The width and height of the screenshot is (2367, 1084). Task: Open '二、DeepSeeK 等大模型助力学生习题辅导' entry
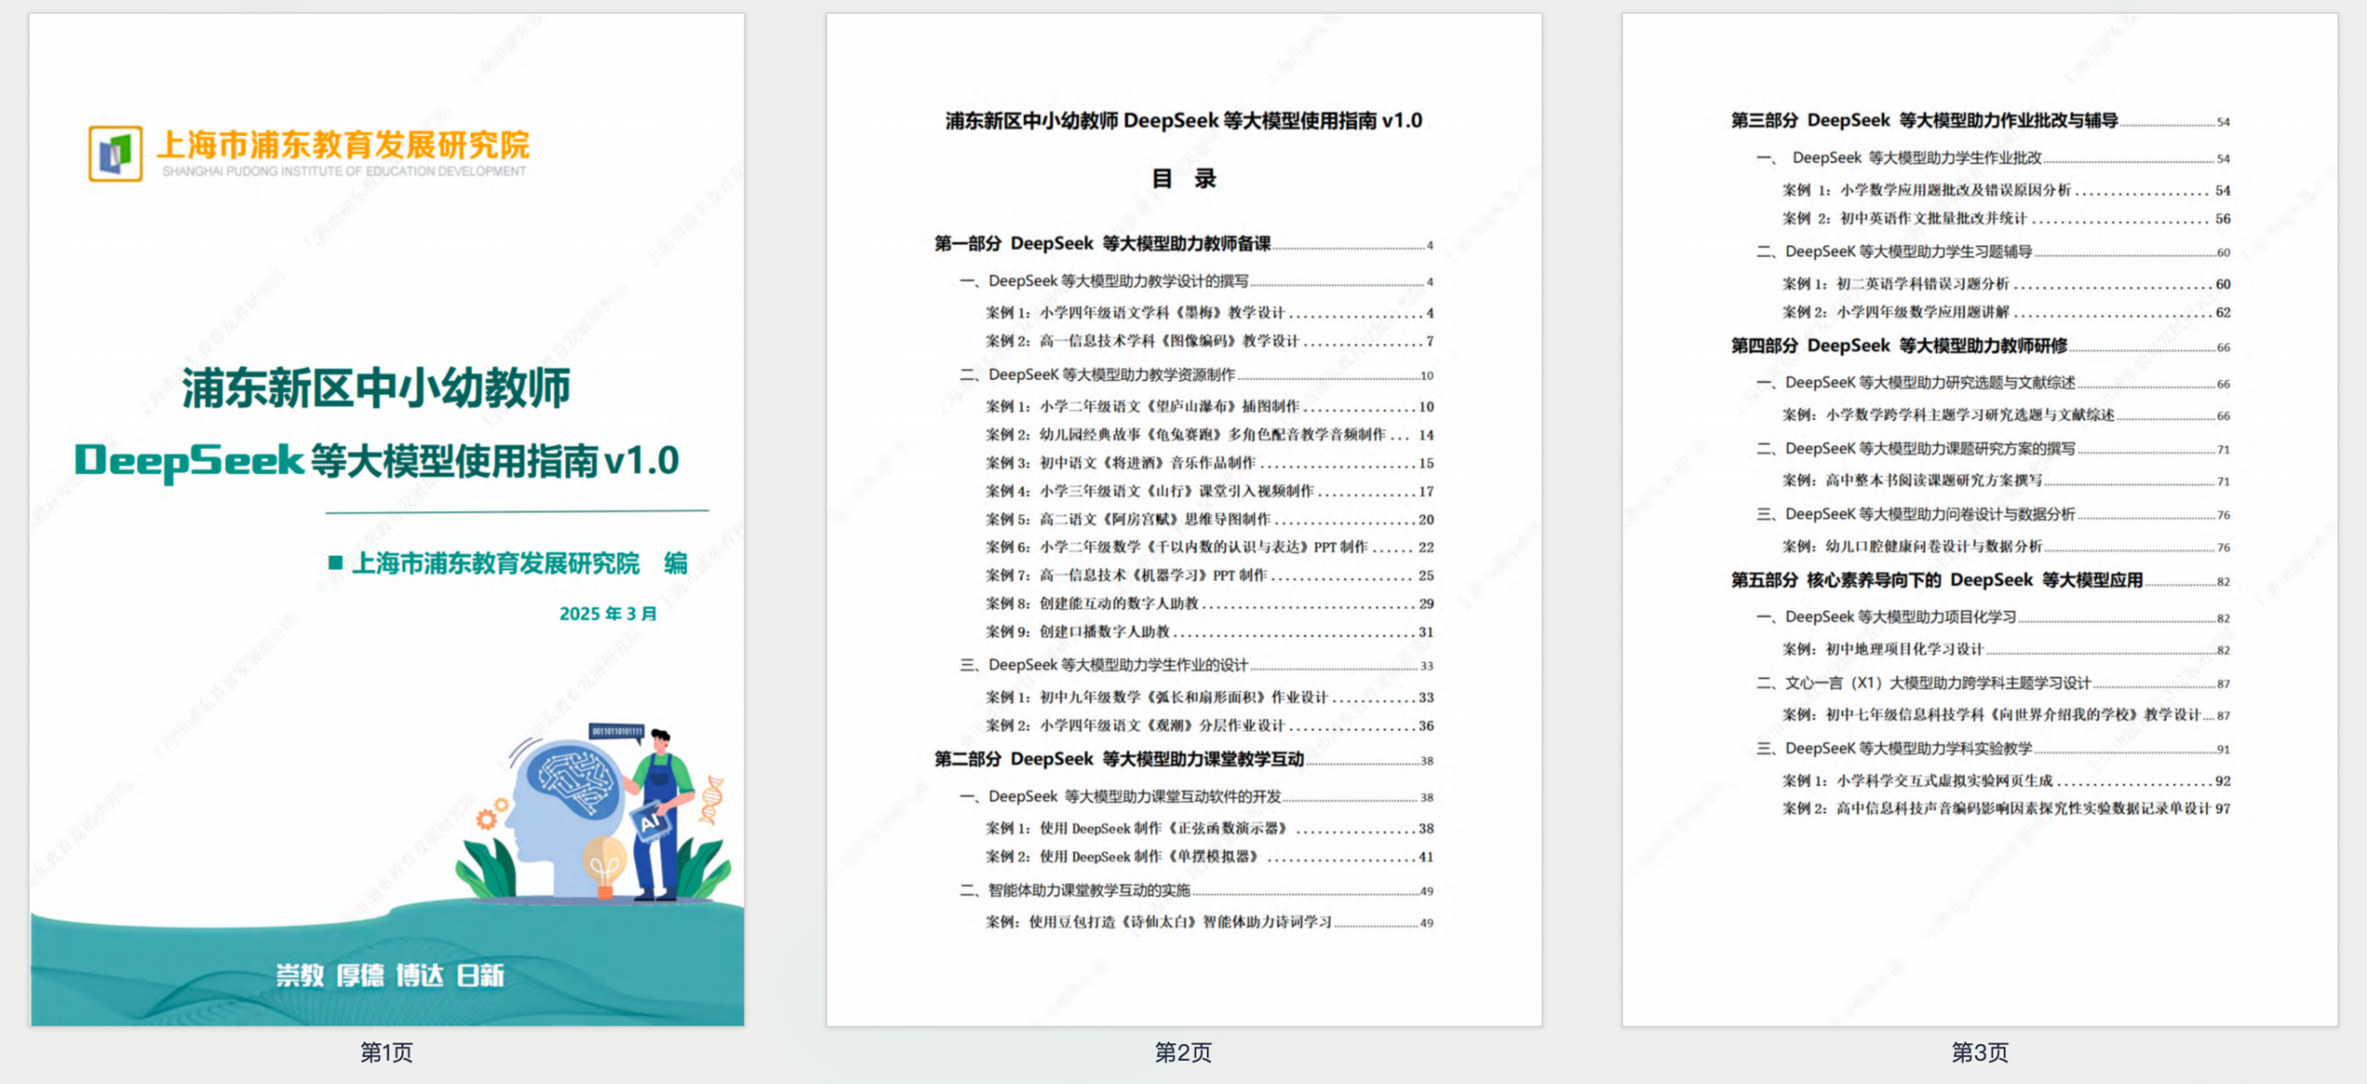click(1993, 252)
